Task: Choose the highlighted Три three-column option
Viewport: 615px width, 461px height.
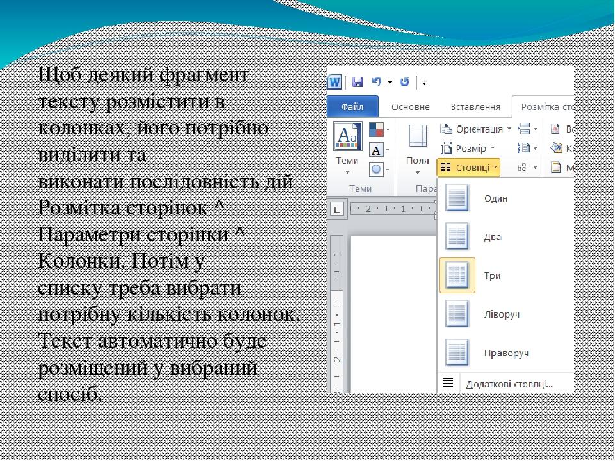Action: click(505, 275)
